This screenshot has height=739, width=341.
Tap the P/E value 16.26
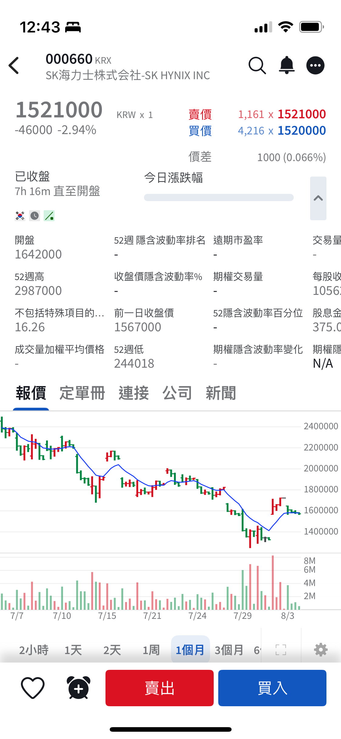tap(30, 327)
